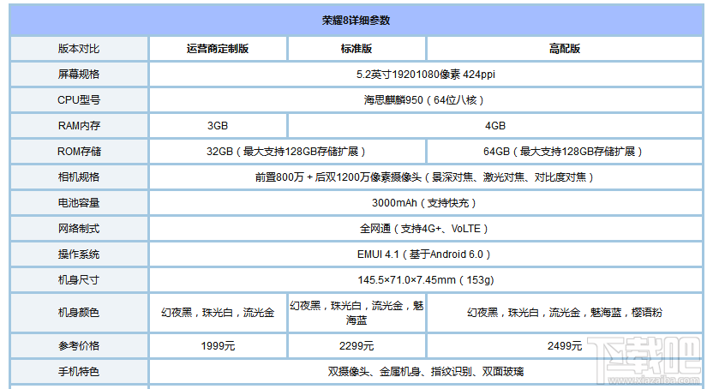Click the table title 荣耀8详细参数
Image resolution: width=707 pixels, height=389 pixels.
click(x=356, y=21)
